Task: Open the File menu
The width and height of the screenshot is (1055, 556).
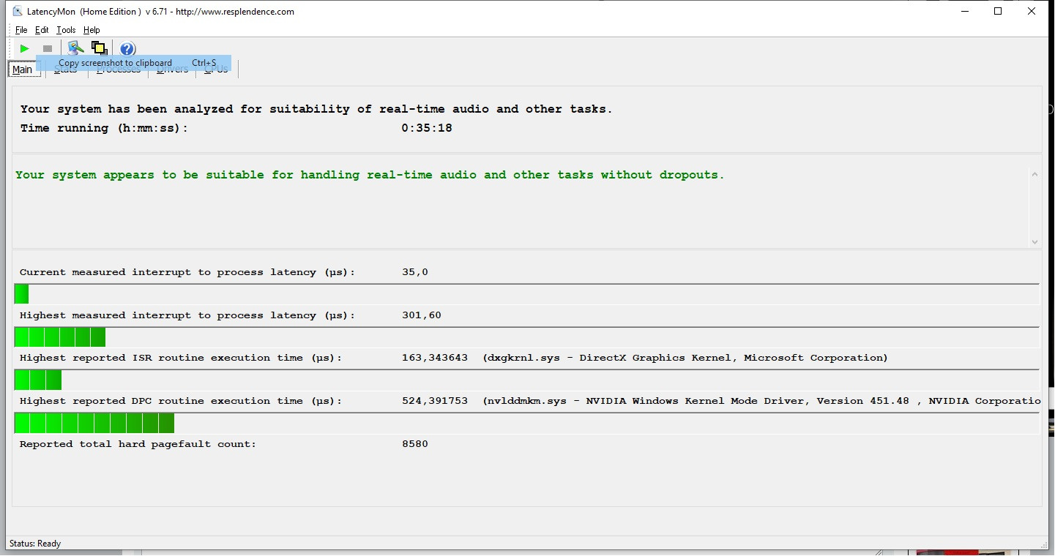Action: tap(21, 30)
